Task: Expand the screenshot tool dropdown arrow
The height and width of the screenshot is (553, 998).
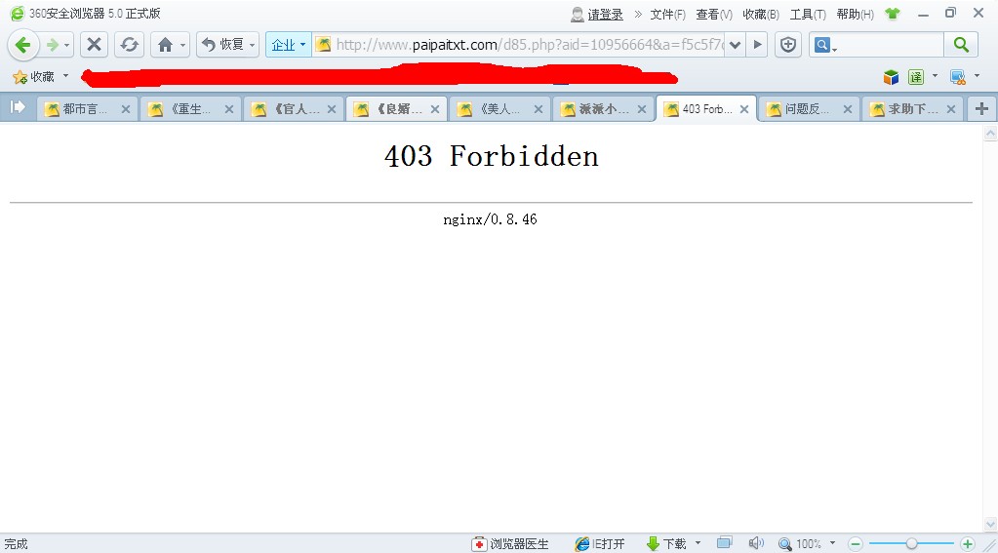Action: 977,76
